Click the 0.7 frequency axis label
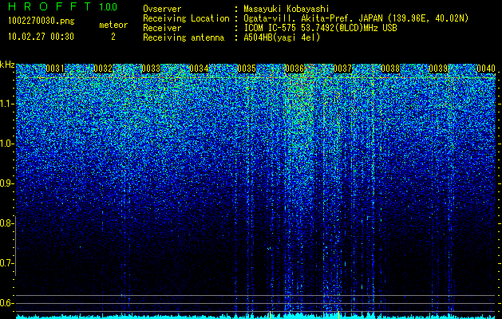This screenshot has width=502, height=319. point(6,263)
